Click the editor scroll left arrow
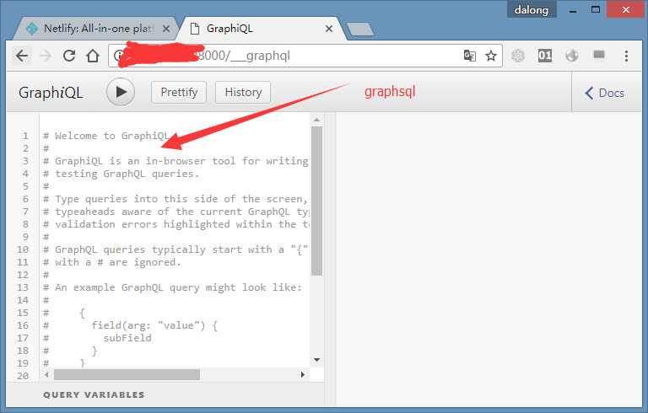648x413 pixels. click(46, 374)
